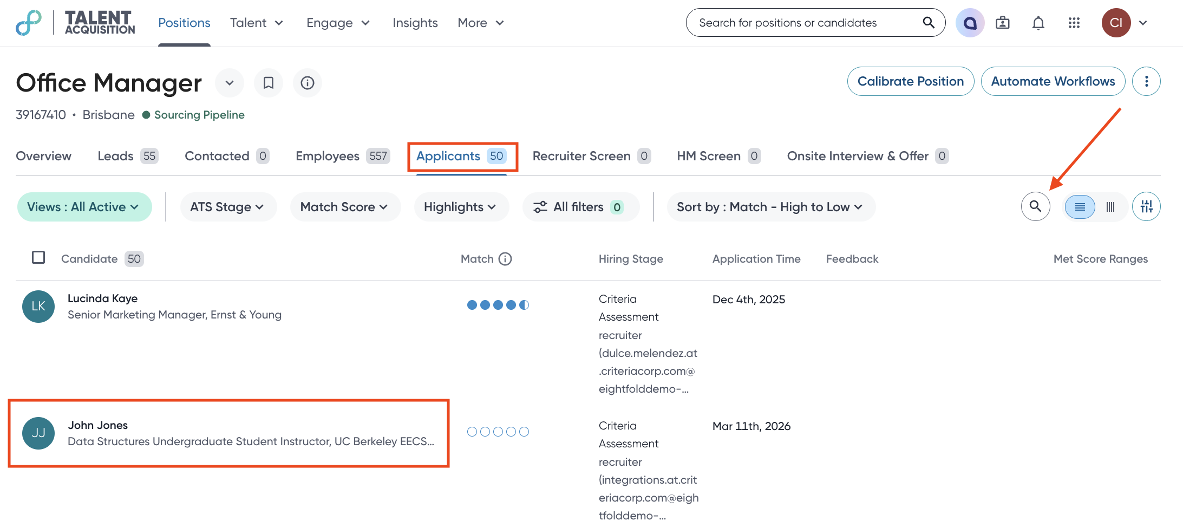
Task: Open the position info icon
Action: coord(308,83)
